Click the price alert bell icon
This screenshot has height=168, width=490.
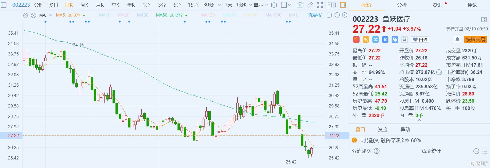pos(457,39)
